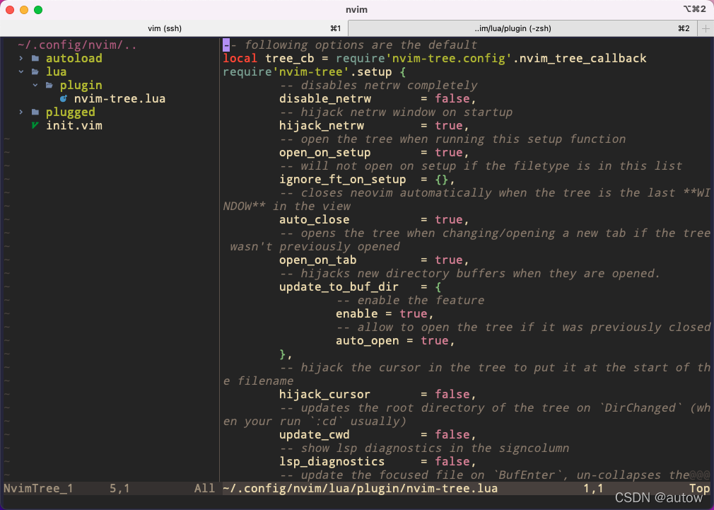This screenshot has width=714, height=510.
Task: Click the nvim-tree.lua path in status line
Action: coord(361,489)
